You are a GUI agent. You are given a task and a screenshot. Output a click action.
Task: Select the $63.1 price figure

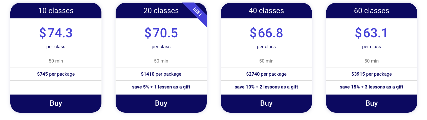point(372,33)
